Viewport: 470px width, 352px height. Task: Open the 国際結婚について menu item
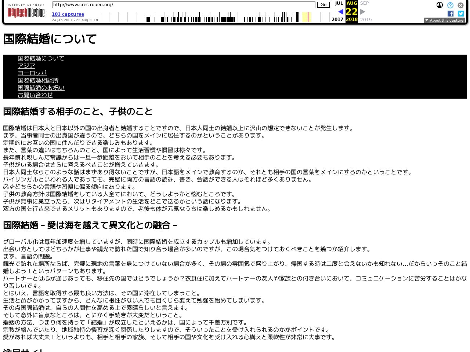click(41, 58)
